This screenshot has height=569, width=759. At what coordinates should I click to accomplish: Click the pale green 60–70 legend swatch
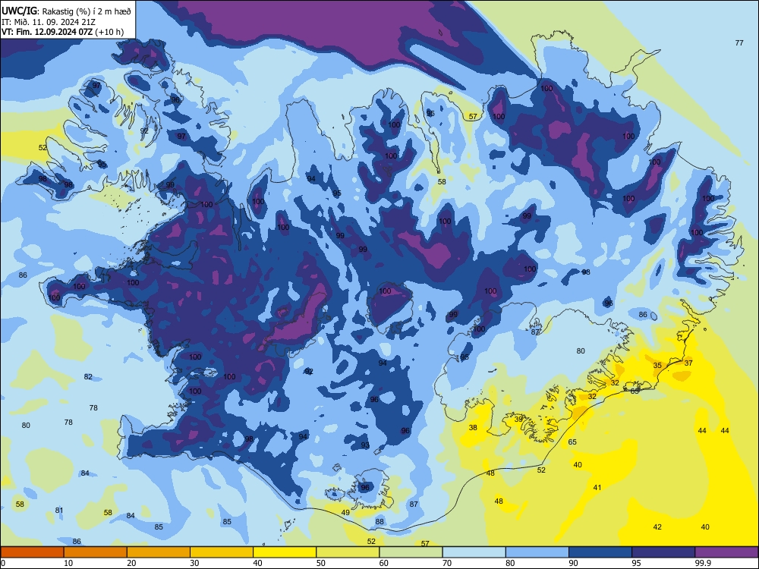click(x=411, y=552)
